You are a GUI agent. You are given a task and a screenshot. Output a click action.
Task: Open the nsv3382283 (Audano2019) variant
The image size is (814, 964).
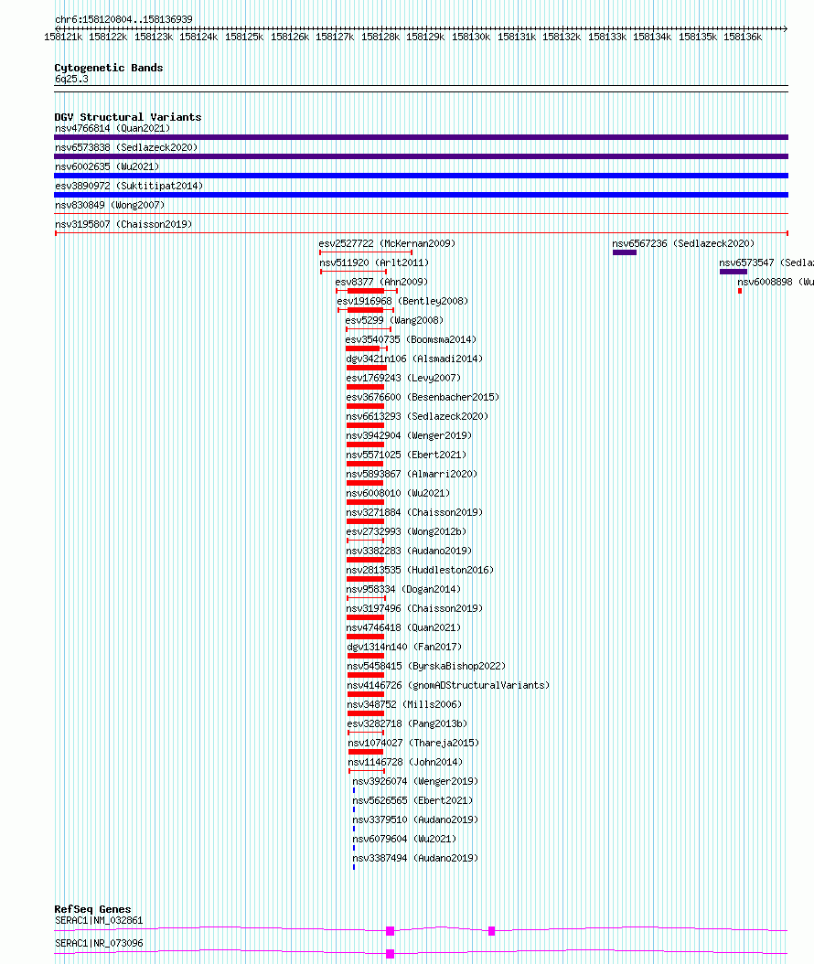point(409,551)
